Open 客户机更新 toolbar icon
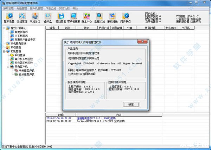The height and width of the screenshot is (150, 211). point(73,18)
